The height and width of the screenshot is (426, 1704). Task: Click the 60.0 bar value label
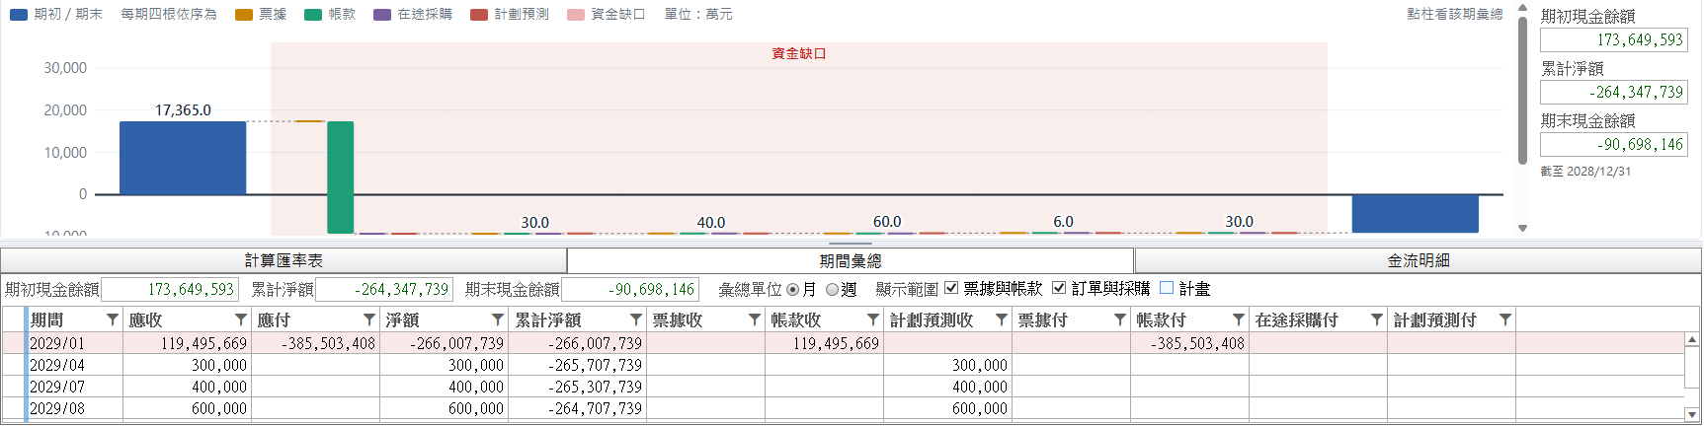pos(887,222)
